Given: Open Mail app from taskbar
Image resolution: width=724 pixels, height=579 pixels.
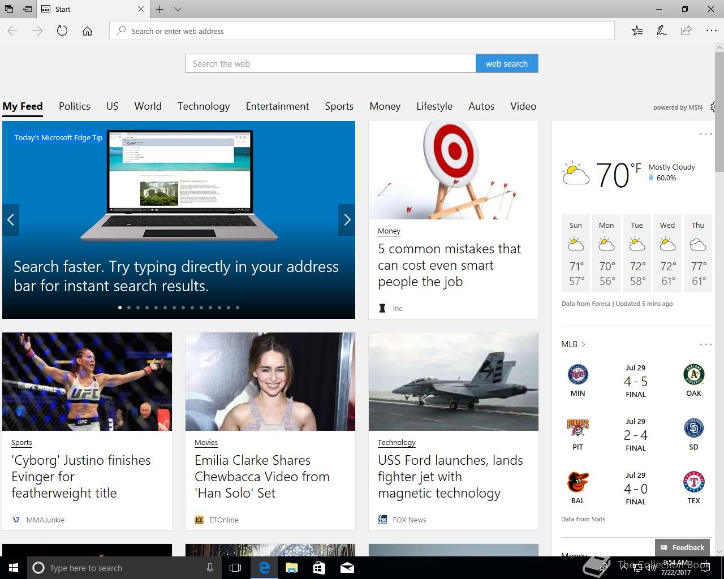Looking at the screenshot, I should (347, 568).
